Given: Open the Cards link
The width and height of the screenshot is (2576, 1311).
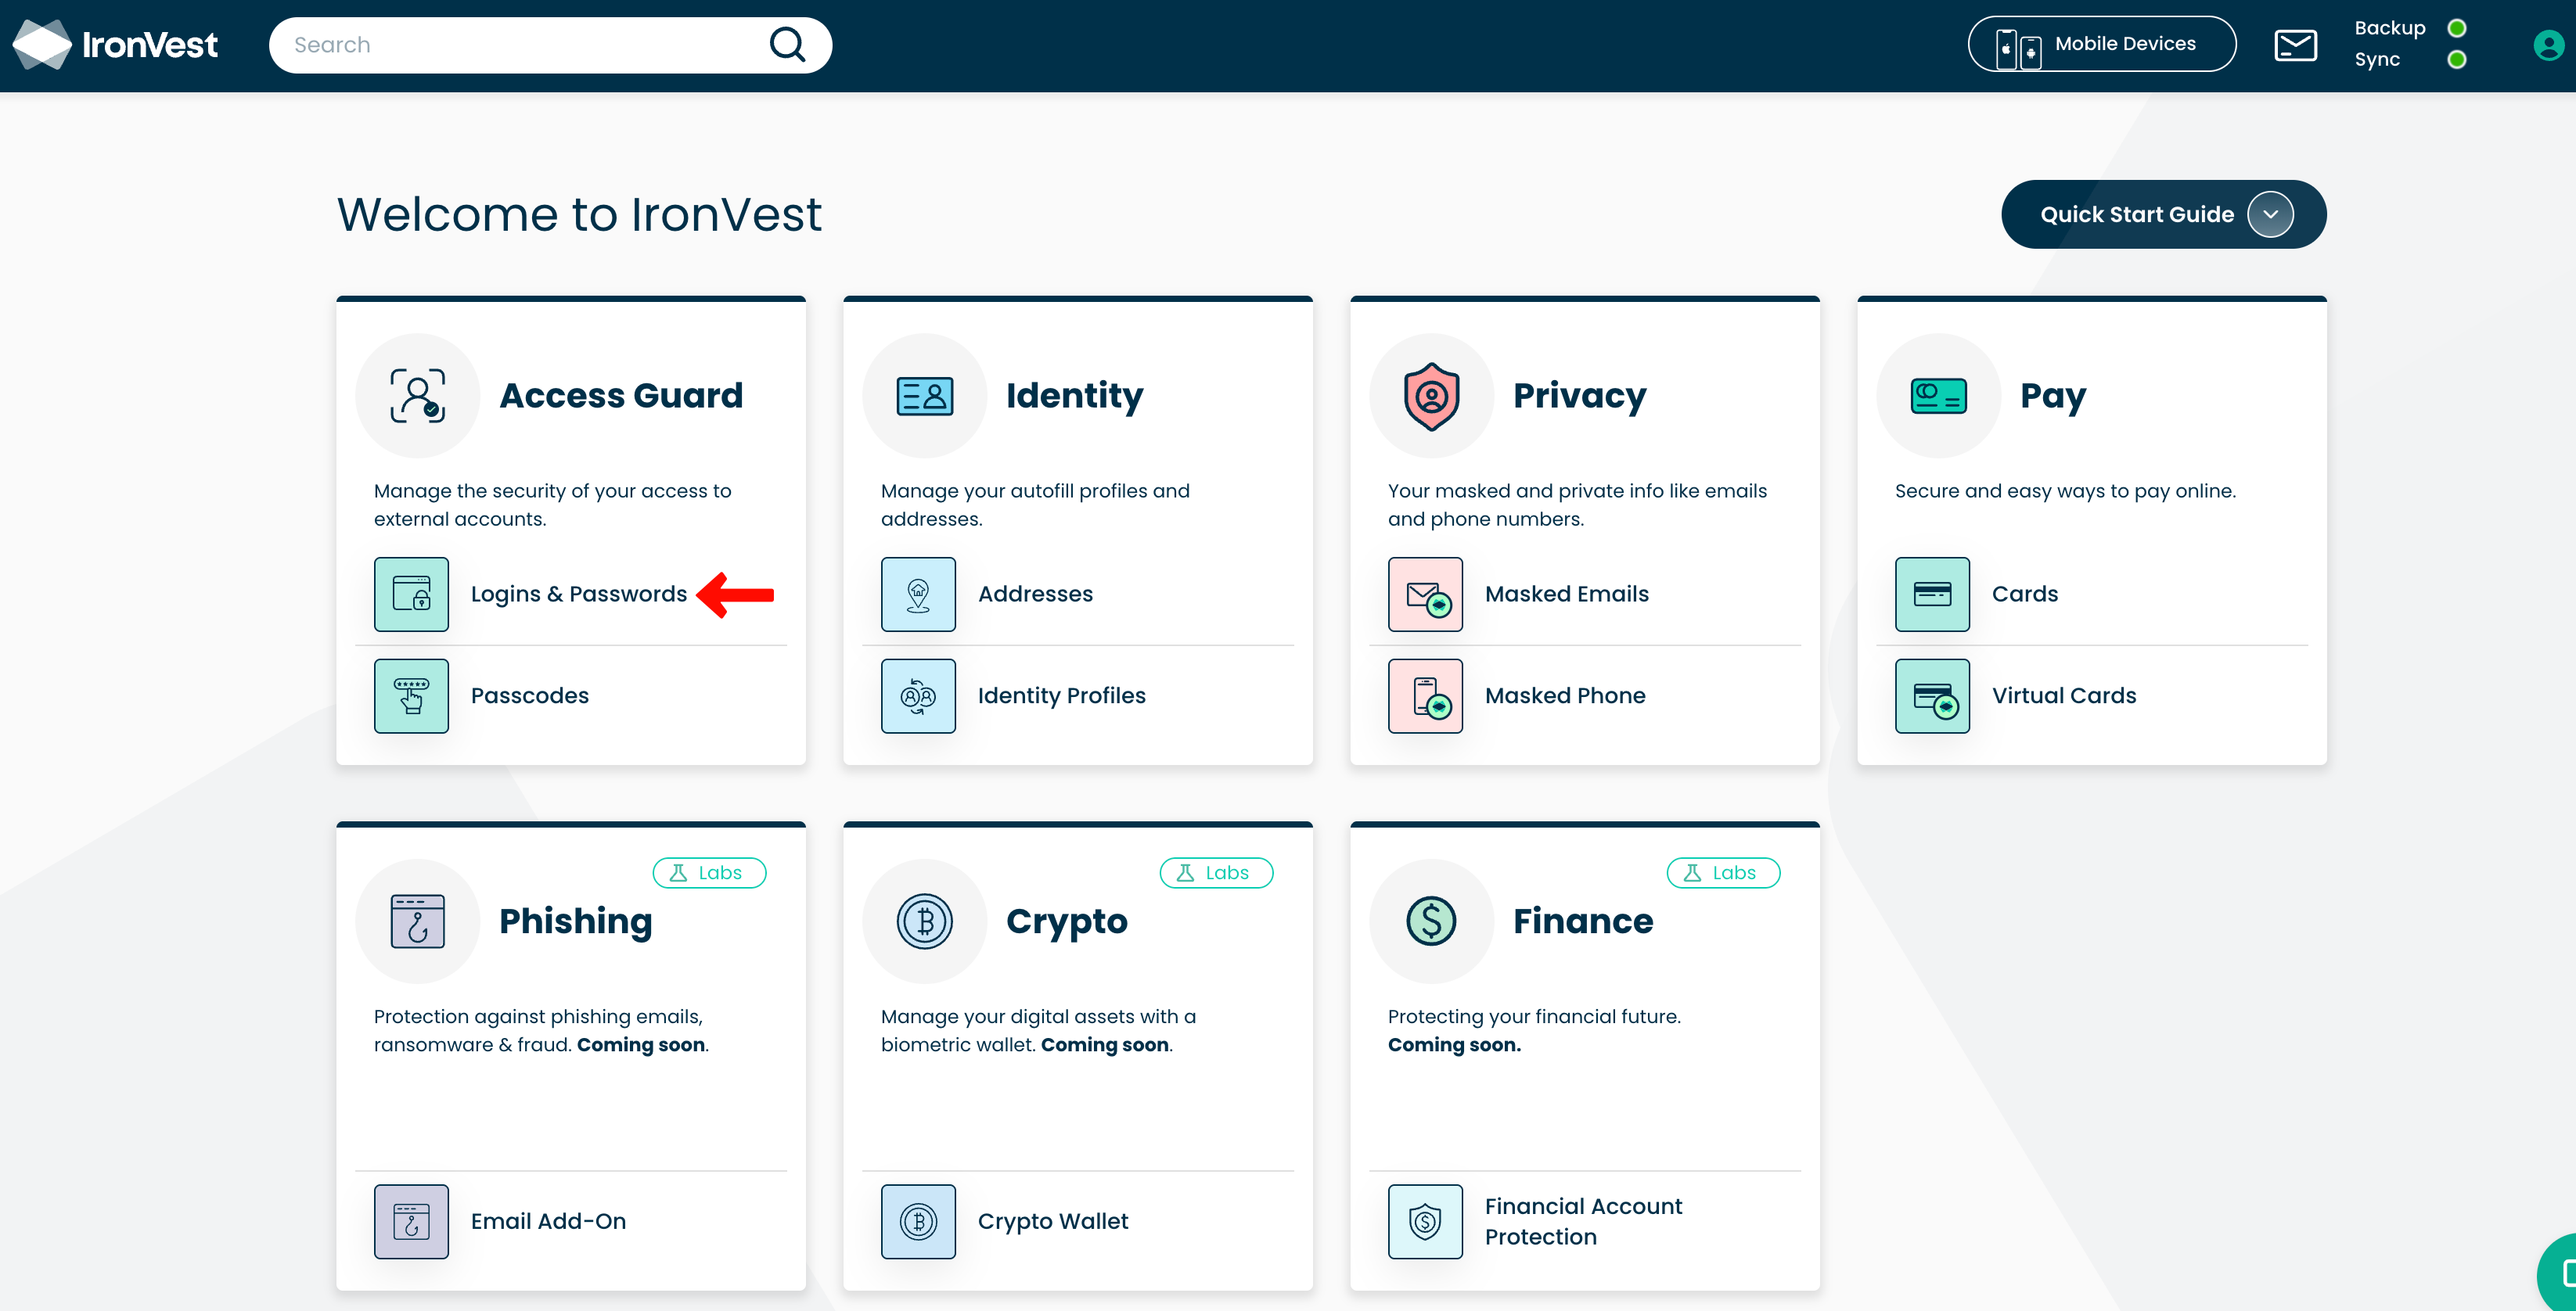Looking at the screenshot, I should (x=2025, y=594).
